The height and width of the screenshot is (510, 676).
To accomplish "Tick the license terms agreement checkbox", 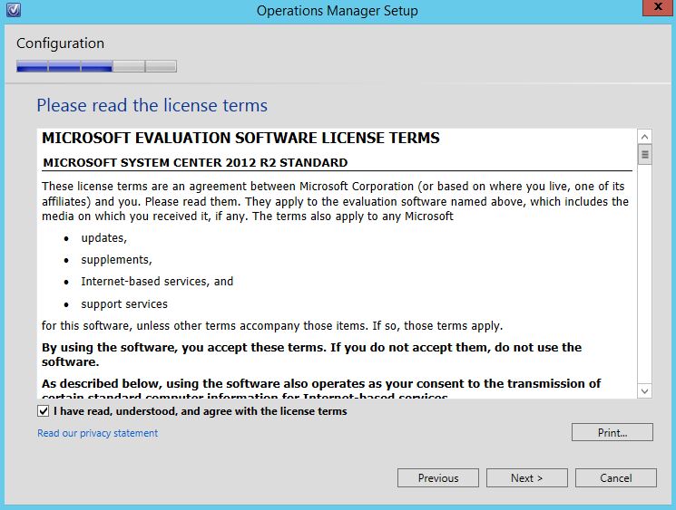I will tap(44, 411).
